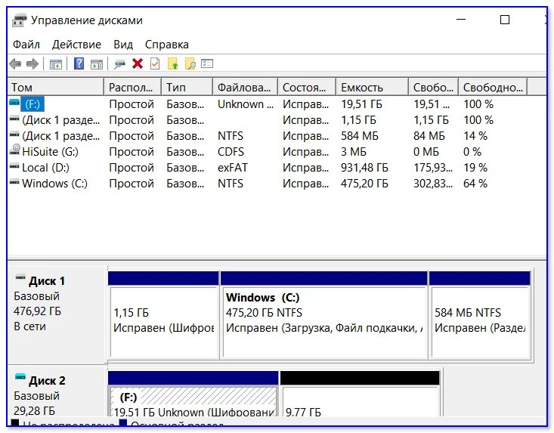Click the 84 МБ free space cell

(x=429, y=136)
